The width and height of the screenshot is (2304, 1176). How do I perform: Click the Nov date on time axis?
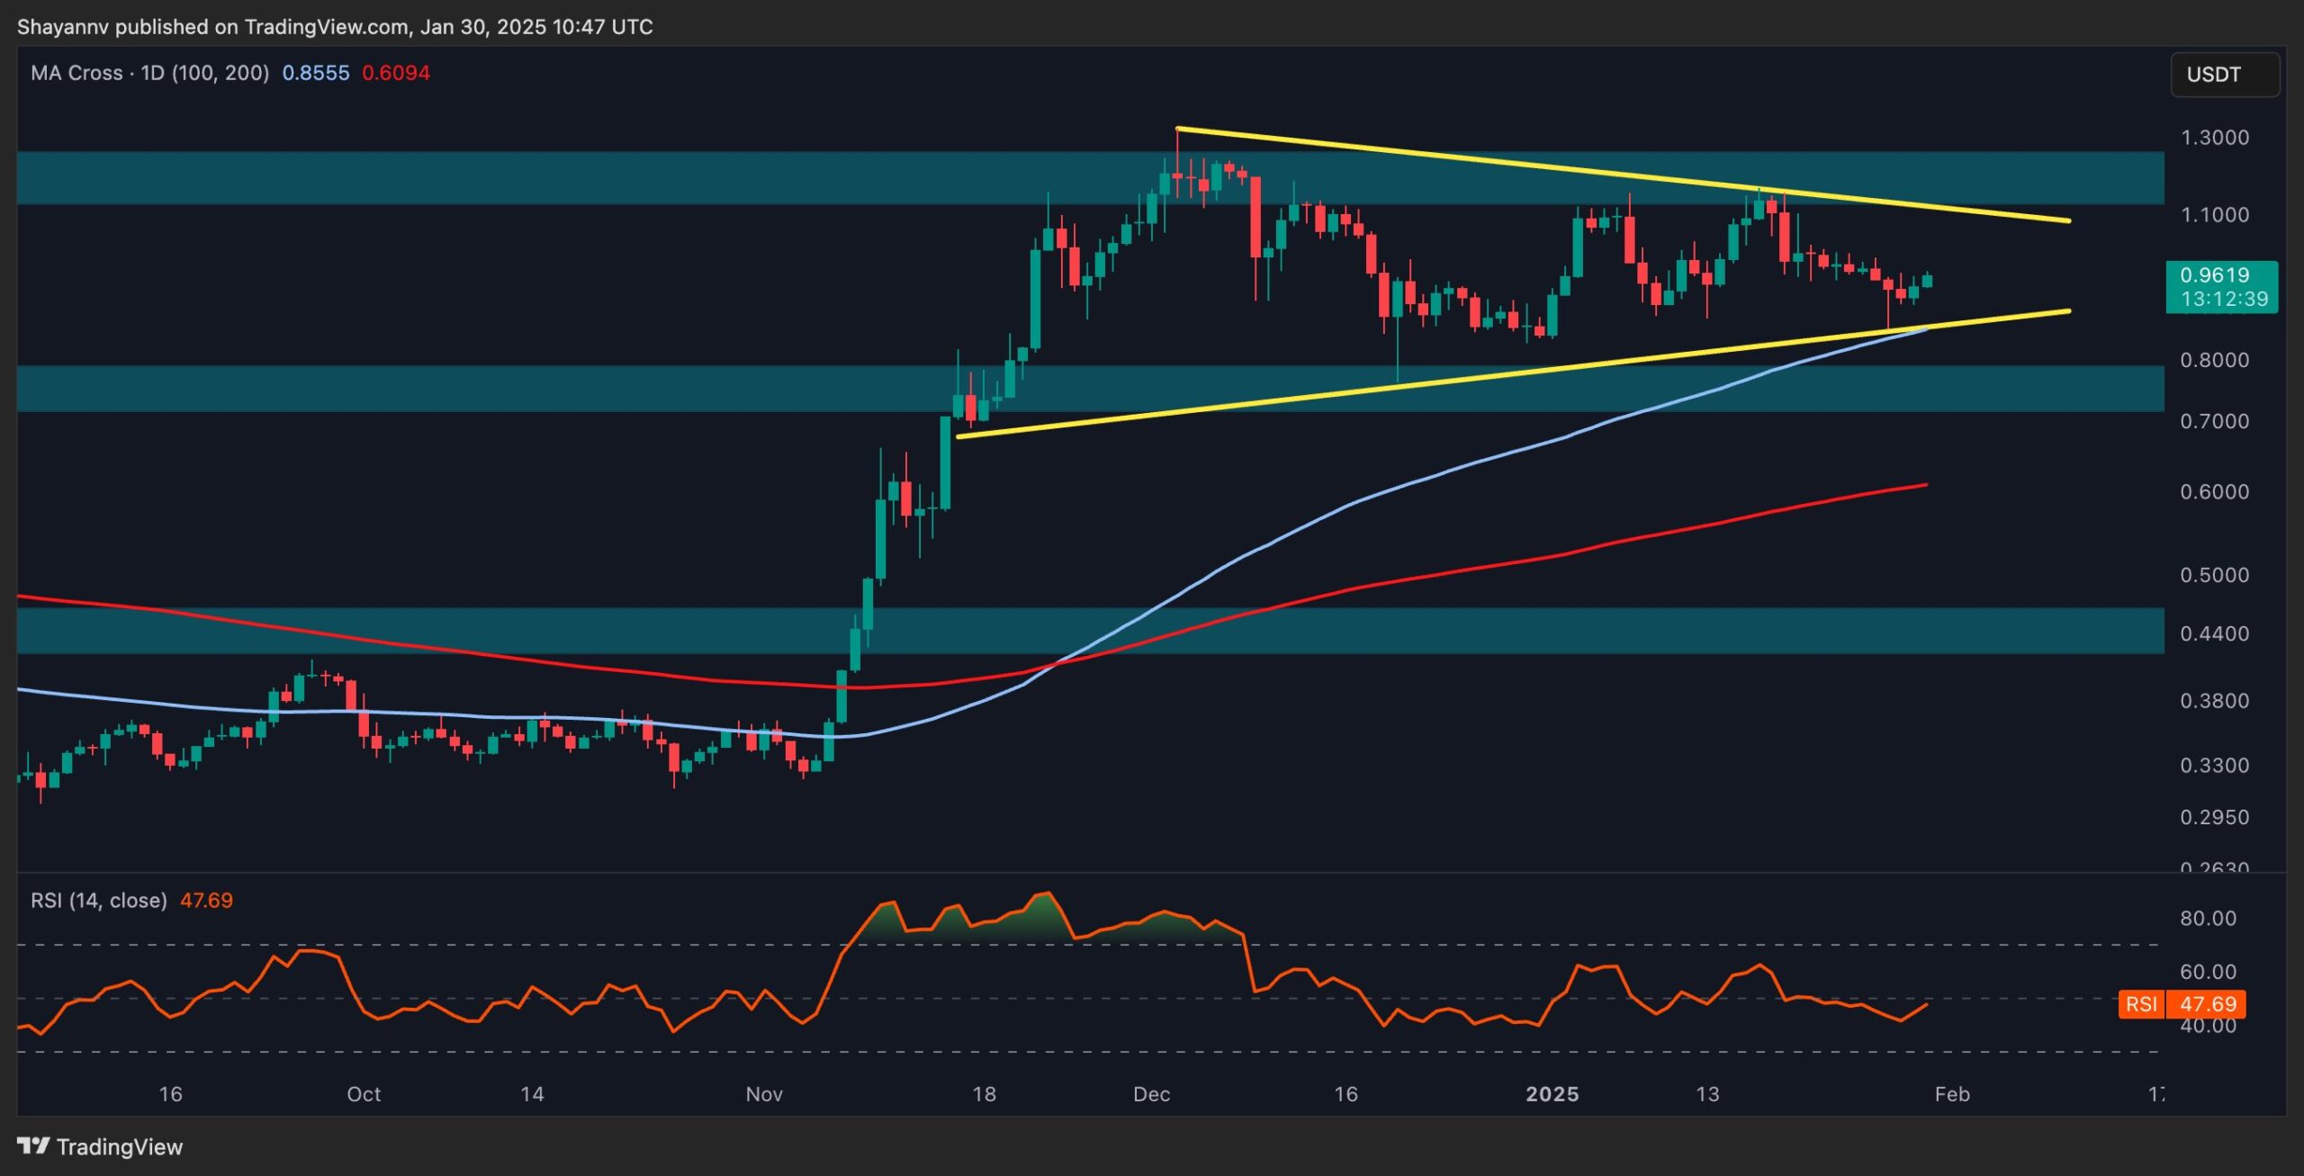764,1094
